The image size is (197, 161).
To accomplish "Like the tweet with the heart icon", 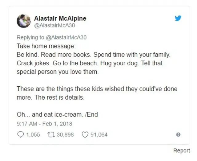I will [x=85, y=134].
